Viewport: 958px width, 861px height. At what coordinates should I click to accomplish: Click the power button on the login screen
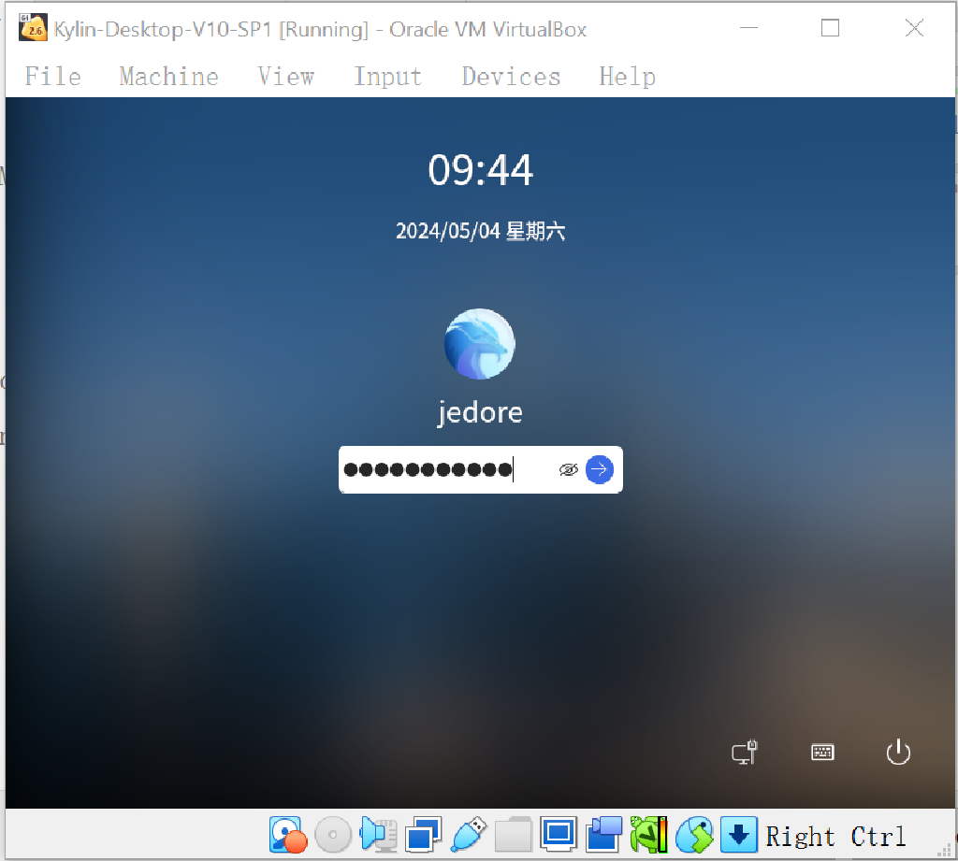[897, 752]
